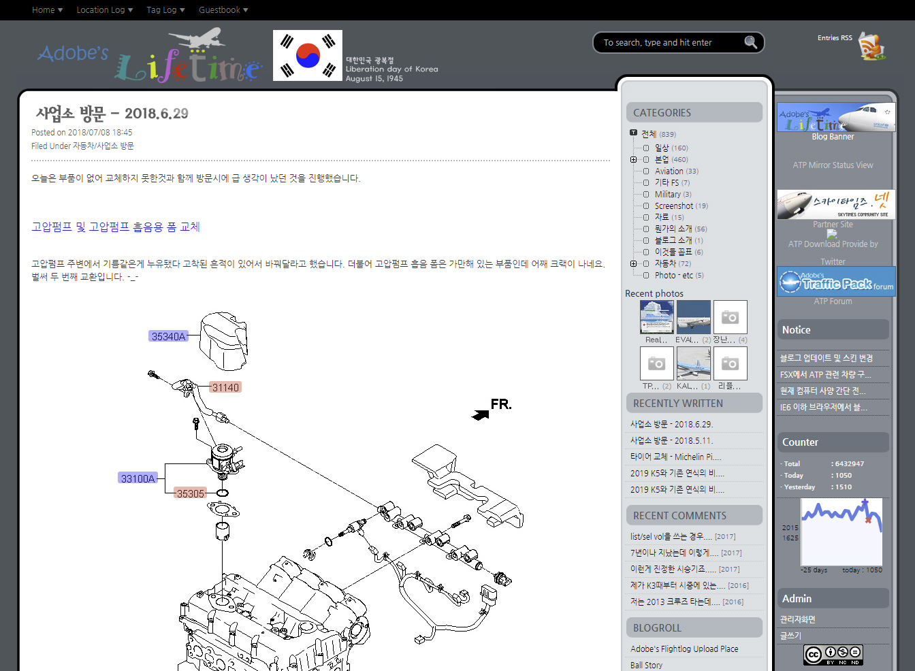Select the Photo · etc (5) category

[679, 275]
